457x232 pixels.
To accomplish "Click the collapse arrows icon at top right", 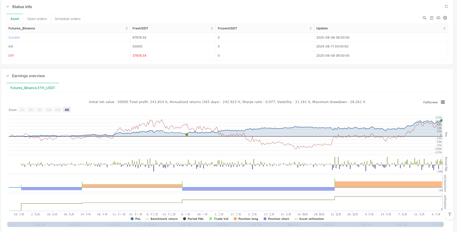I will [x=446, y=6].
